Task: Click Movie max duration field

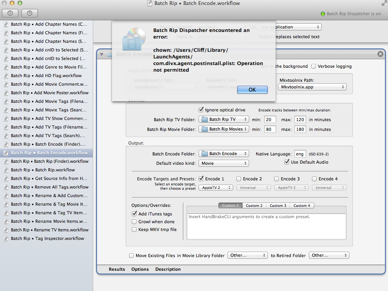Action: click(x=300, y=129)
